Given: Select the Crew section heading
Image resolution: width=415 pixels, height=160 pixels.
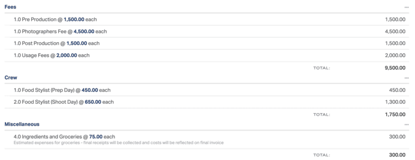Looking at the screenshot, I should coord(11,78).
